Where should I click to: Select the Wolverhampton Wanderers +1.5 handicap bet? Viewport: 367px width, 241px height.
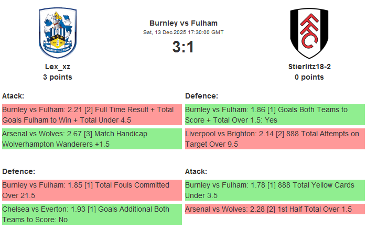coord(92,139)
